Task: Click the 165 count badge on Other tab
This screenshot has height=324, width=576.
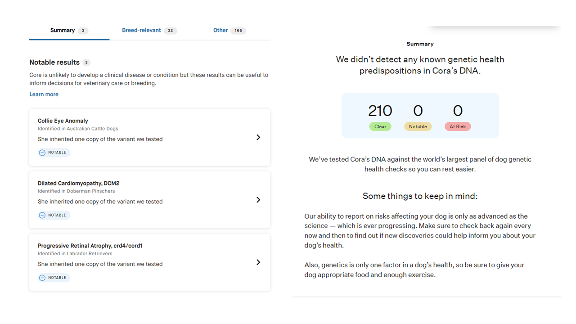Action: point(239,30)
